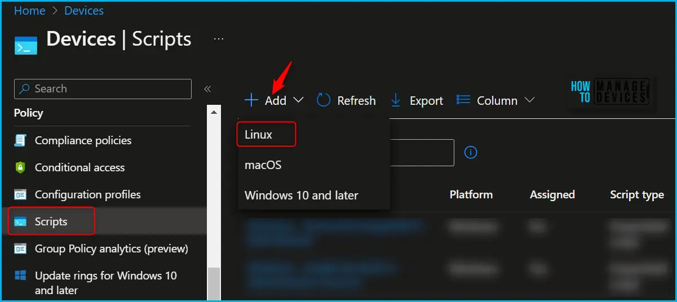Click the search magnifier icon
This screenshot has width=677, height=302.
(x=25, y=89)
